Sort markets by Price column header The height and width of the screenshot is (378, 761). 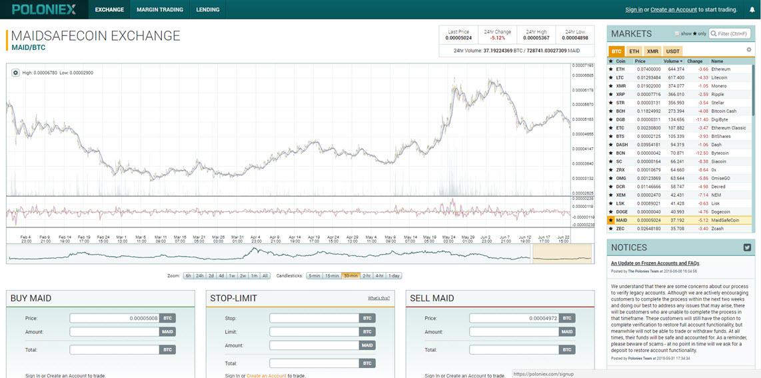[x=640, y=61]
